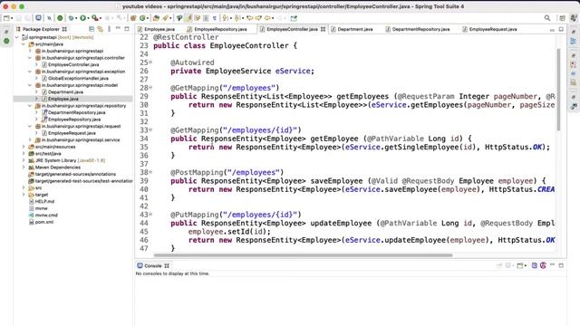Toggle Link with Editor in Package Explorer
This screenshot has height=326, width=580.
click(101, 29)
